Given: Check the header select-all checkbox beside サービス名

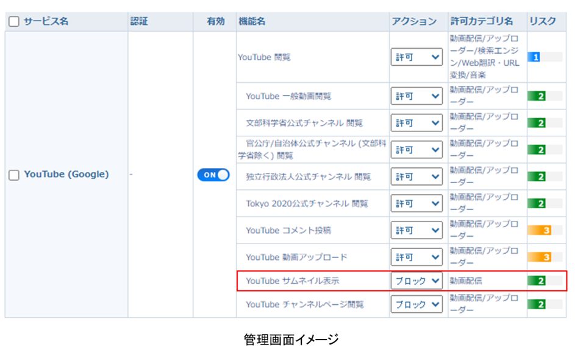Looking at the screenshot, I should (14, 21).
